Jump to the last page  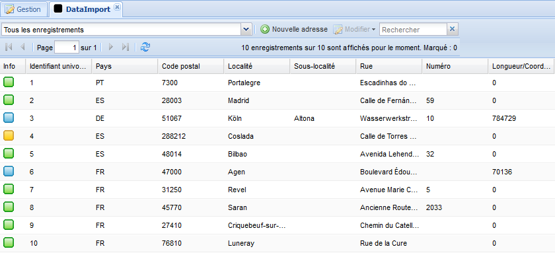125,47
